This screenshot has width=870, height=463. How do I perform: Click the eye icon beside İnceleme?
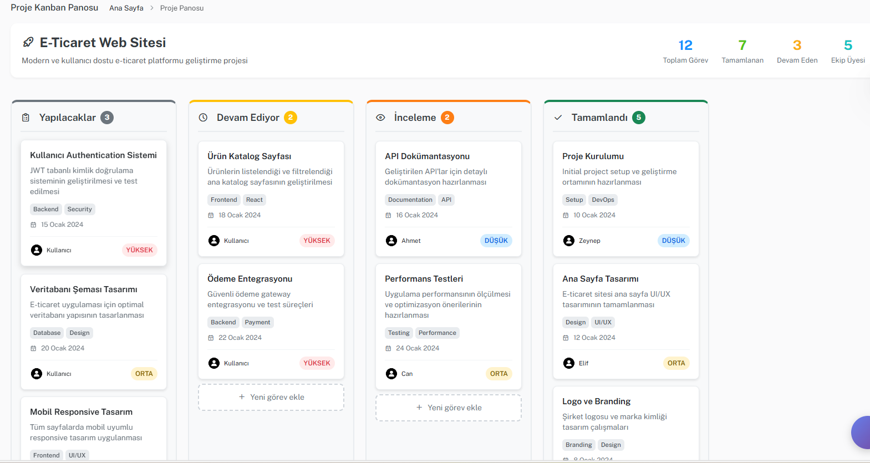pyautogui.click(x=380, y=118)
